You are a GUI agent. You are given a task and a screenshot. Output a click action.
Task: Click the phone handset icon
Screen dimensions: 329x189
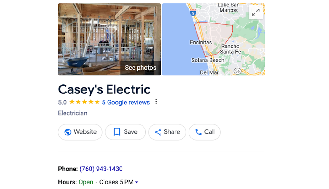pyautogui.click(x=198, y=132)
